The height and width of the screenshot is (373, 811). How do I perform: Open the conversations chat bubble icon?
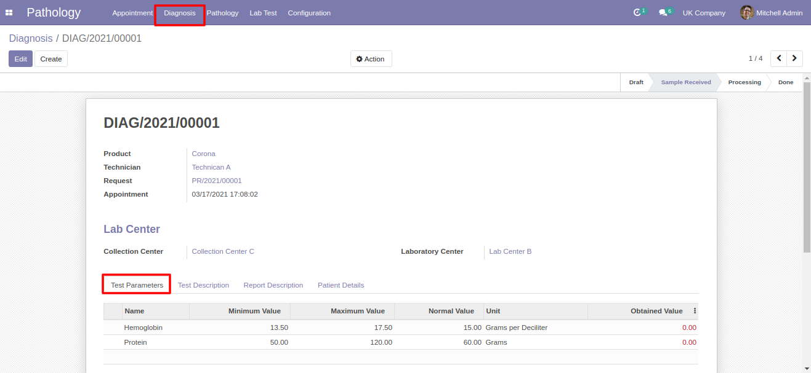click(663, 13)
